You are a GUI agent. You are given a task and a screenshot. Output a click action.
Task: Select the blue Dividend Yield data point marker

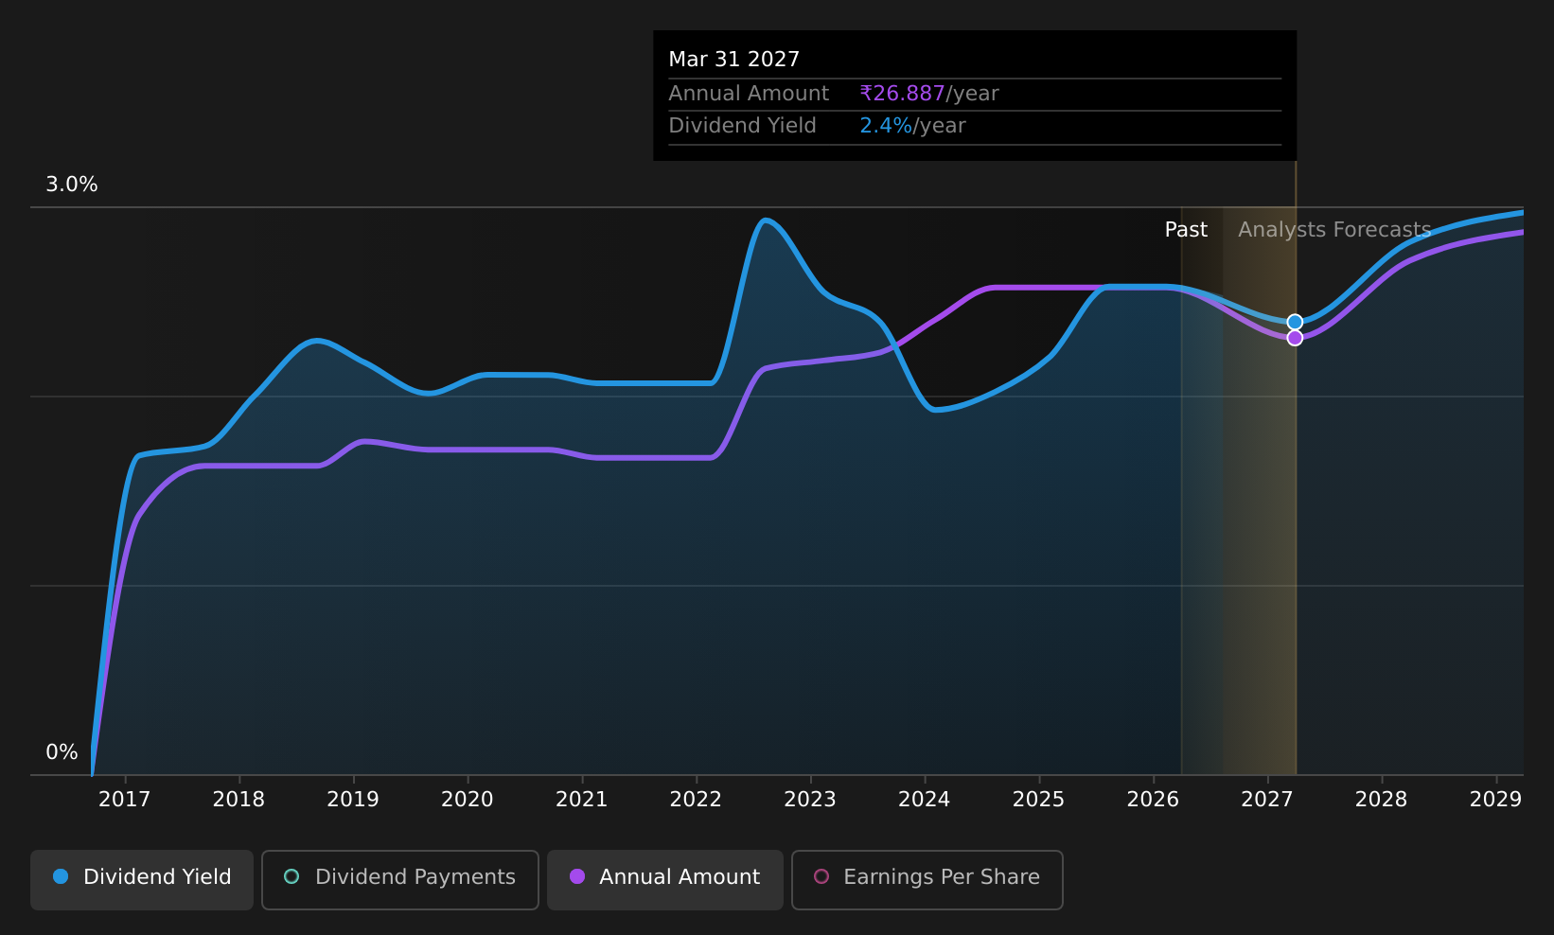pos(1295,322)
